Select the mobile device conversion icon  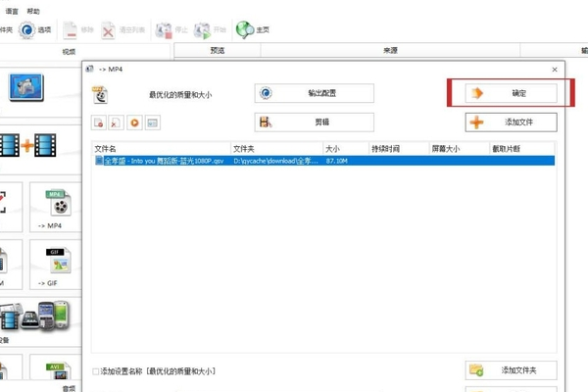[x=34, y=317]
